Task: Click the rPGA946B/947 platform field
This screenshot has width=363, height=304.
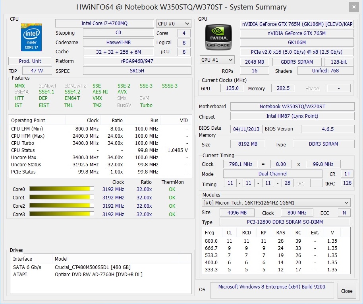Action: (x=137, y=61)
